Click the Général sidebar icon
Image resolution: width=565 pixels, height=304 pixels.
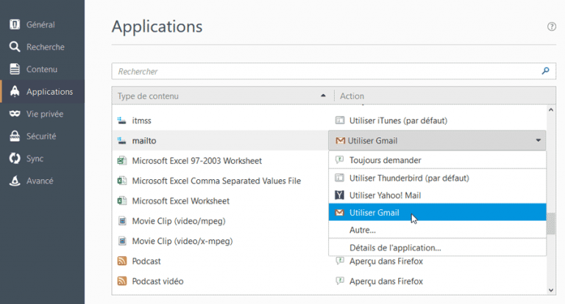coord(15,24)
